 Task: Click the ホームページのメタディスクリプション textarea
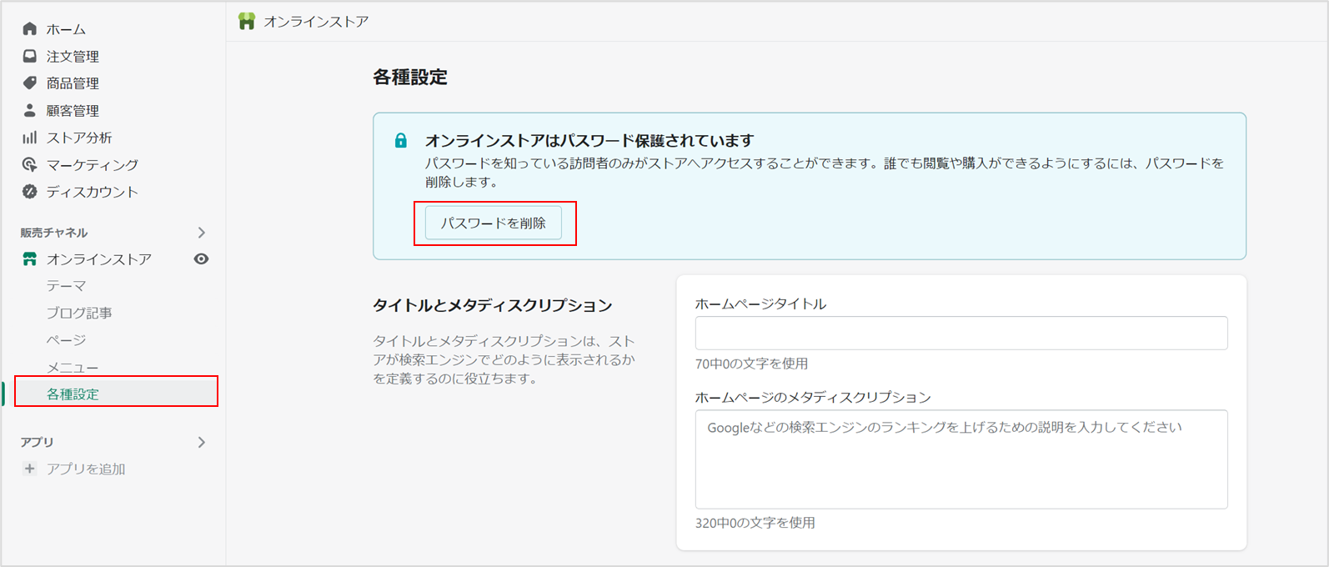pos(961,459)
